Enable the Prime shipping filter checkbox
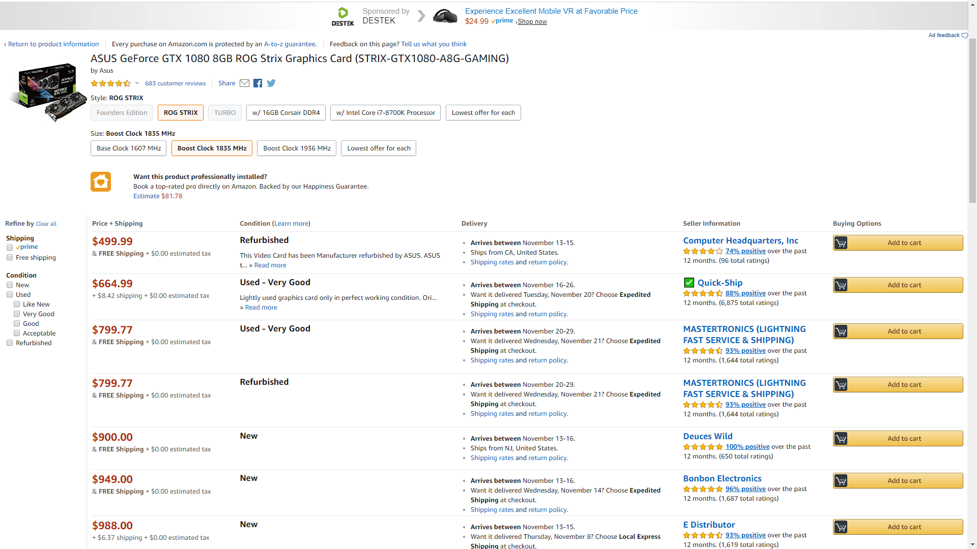977x549 pixels. [10, 248]
